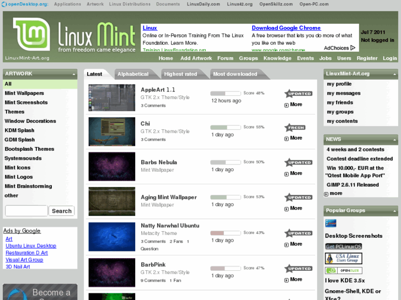Open the Download Google Chrome ad link
The height and width of the screenshot is (300, 401).
[x=286, y=28]
